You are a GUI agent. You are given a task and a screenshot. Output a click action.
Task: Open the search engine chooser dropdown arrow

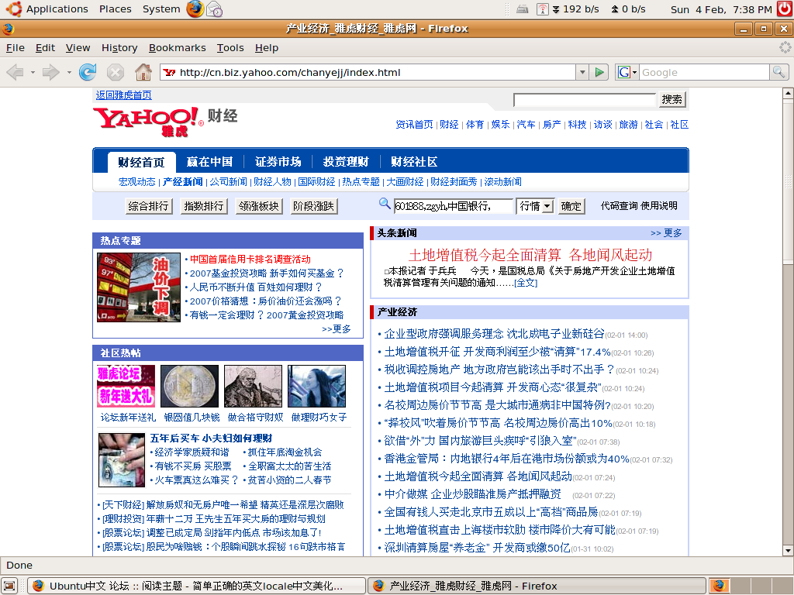(x=634, y=72)
